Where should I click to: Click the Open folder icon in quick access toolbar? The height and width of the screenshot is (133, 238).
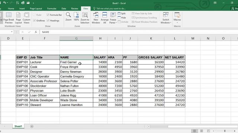coord(28,3)
